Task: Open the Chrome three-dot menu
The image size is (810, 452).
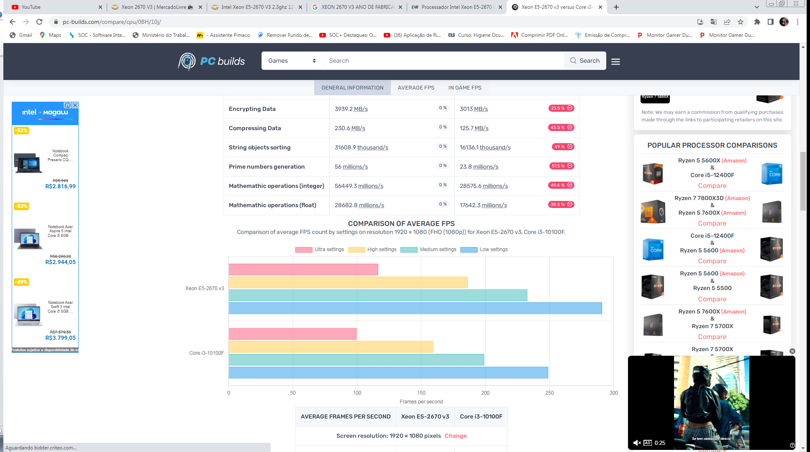Action: [x=798, y=22]
